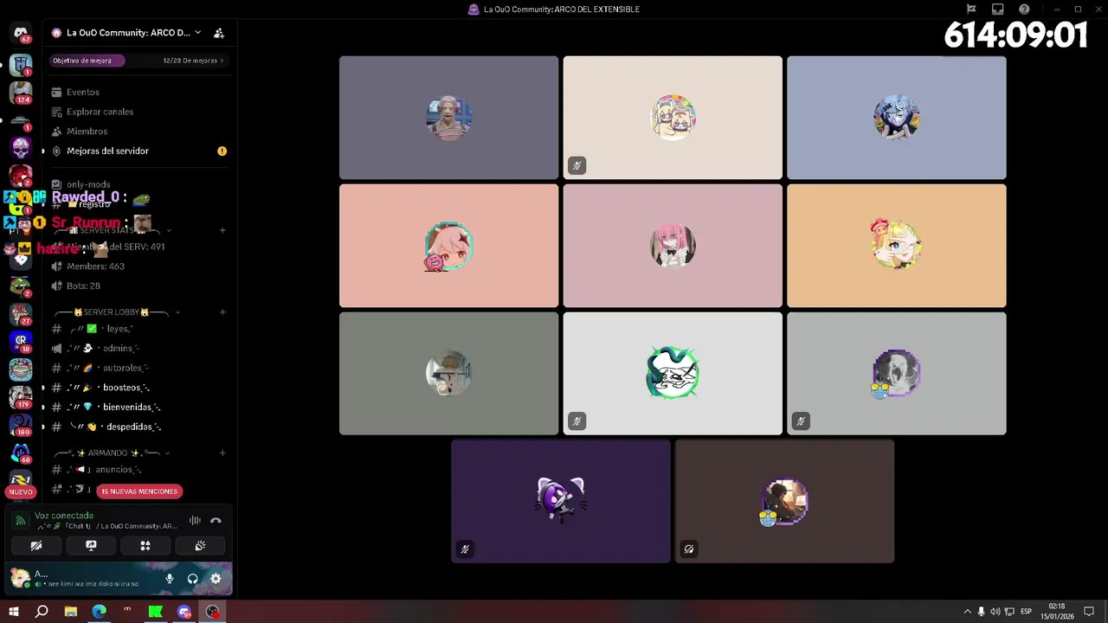
Task: Collapse the SERVER LOBBY category
Action: coord(116,311)
